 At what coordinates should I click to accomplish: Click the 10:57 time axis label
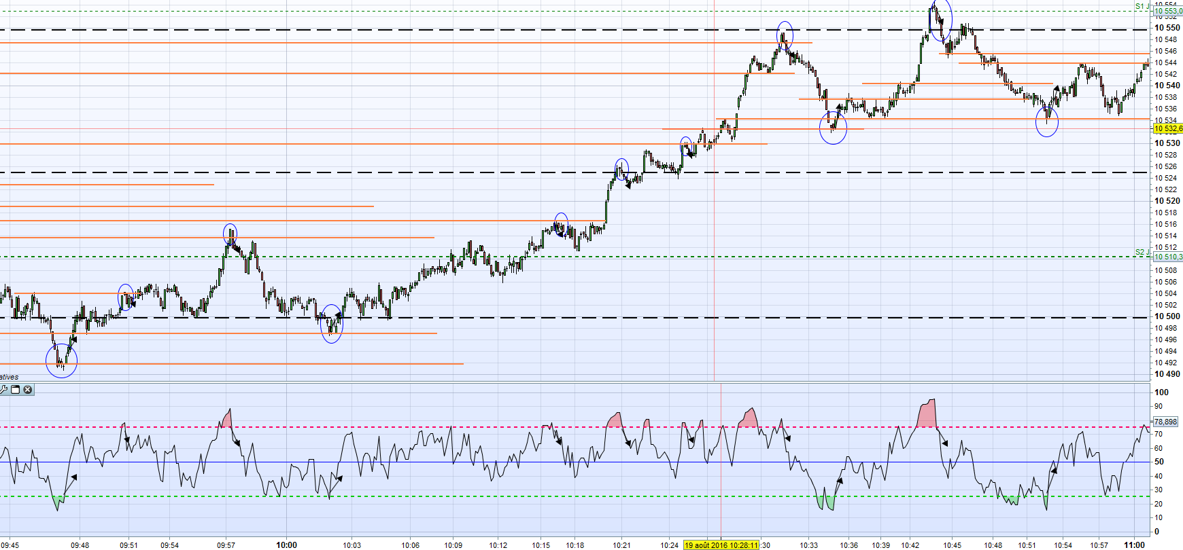click(x=1099, y=545)
